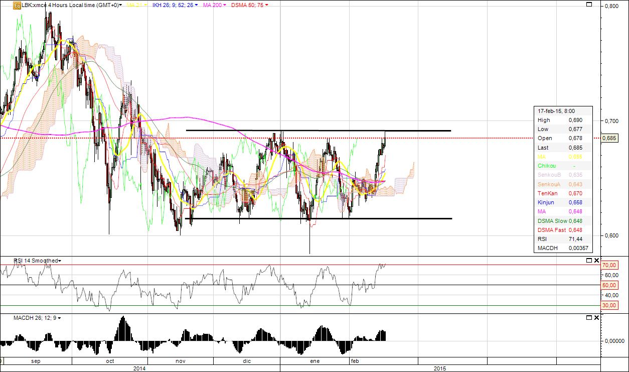Image resolution: width=629 pixels, height=372 pixels.
Task: Select the Chikou row in data box
Action: (x=563, y=166)
